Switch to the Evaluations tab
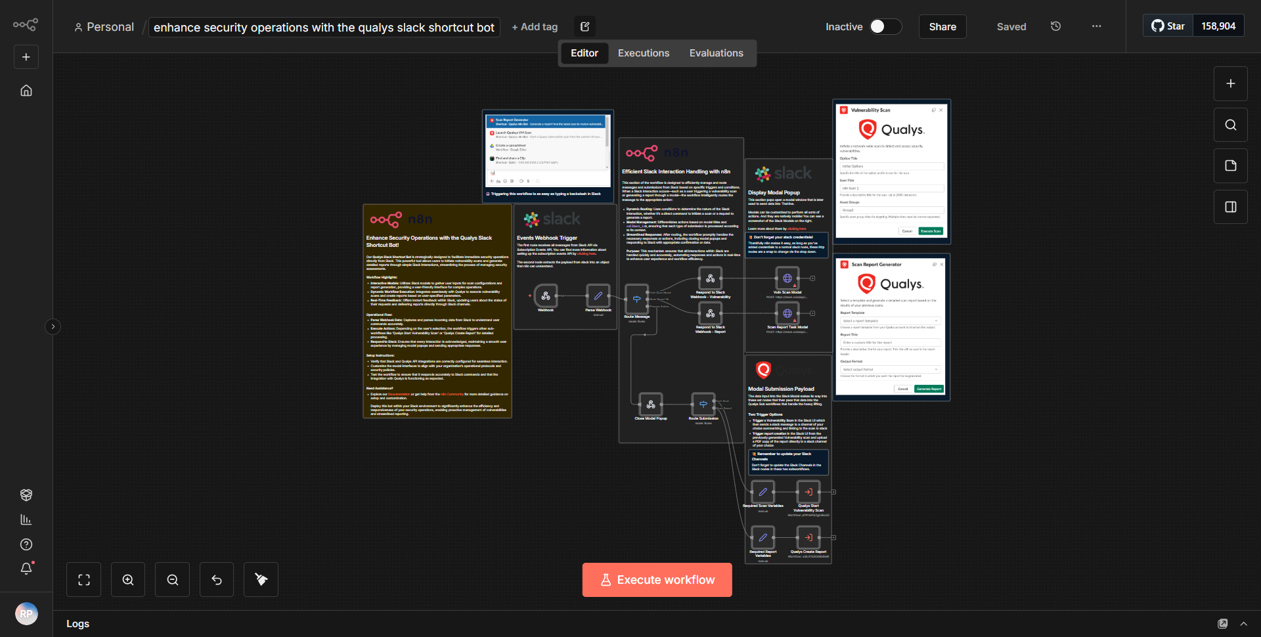This screenshot has height=637, width=1261. point(717,53)
